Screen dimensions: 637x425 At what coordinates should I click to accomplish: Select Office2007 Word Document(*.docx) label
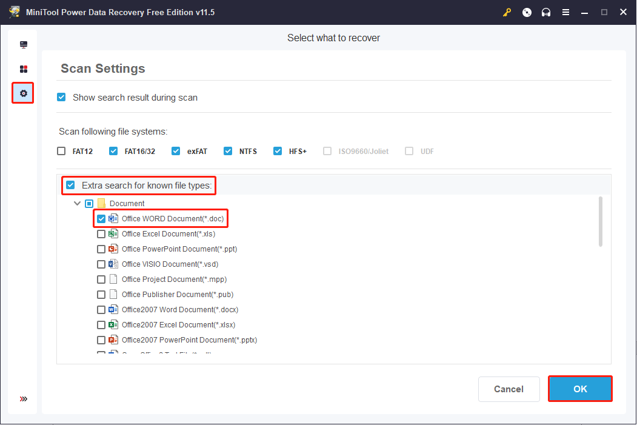(x=180, y=310)
